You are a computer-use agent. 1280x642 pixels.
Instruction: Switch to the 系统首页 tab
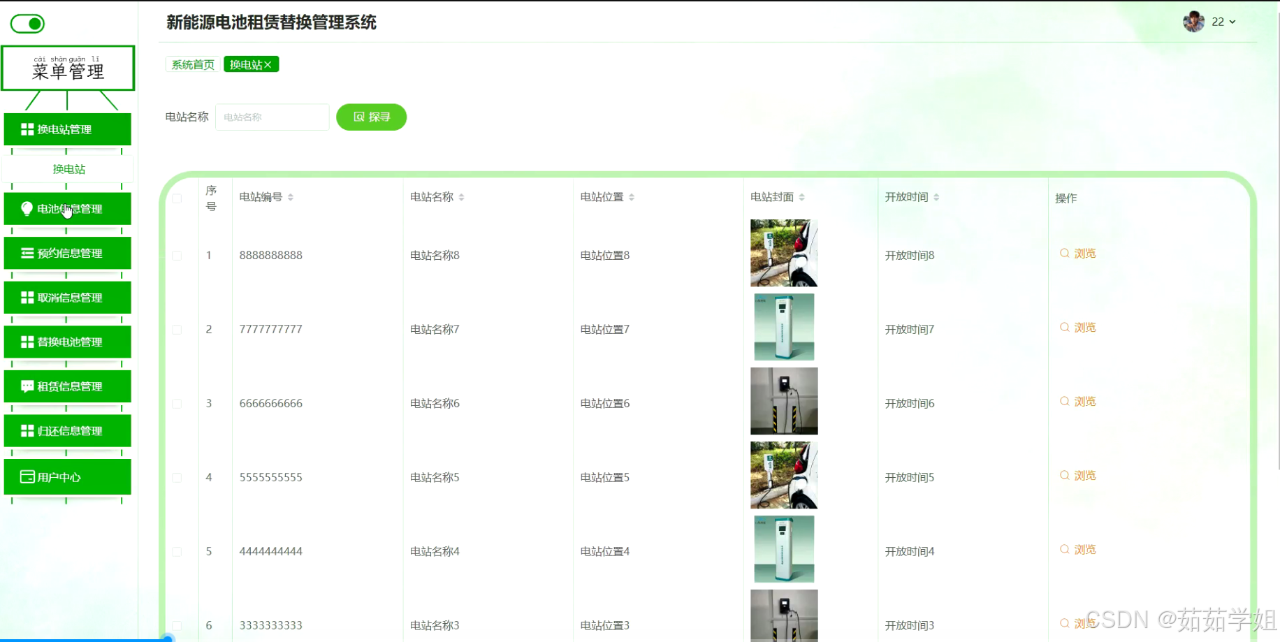coord(192,64)
